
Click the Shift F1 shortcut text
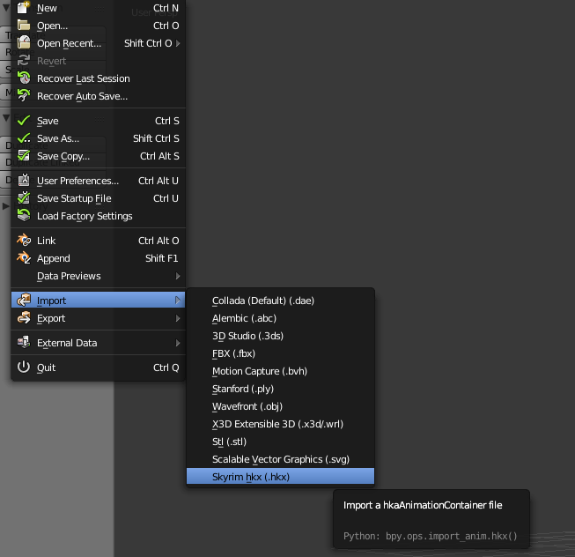(x=162, y=258)
